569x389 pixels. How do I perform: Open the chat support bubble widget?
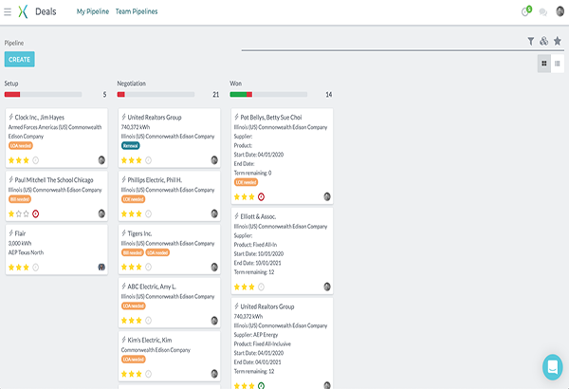click(552, 367)
